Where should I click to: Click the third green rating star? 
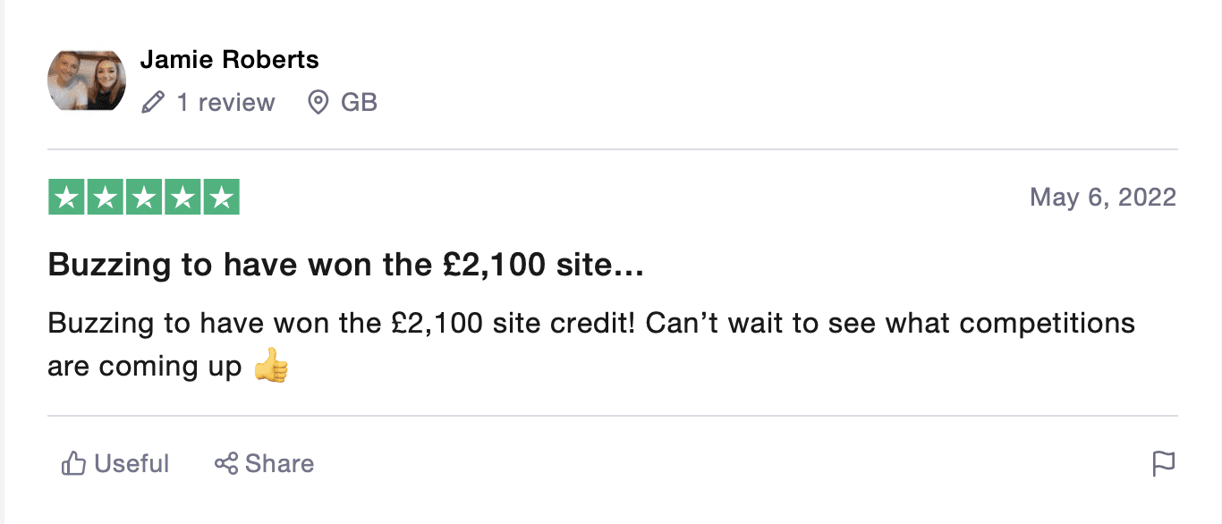pyautogui.click(x=143, y=198)
